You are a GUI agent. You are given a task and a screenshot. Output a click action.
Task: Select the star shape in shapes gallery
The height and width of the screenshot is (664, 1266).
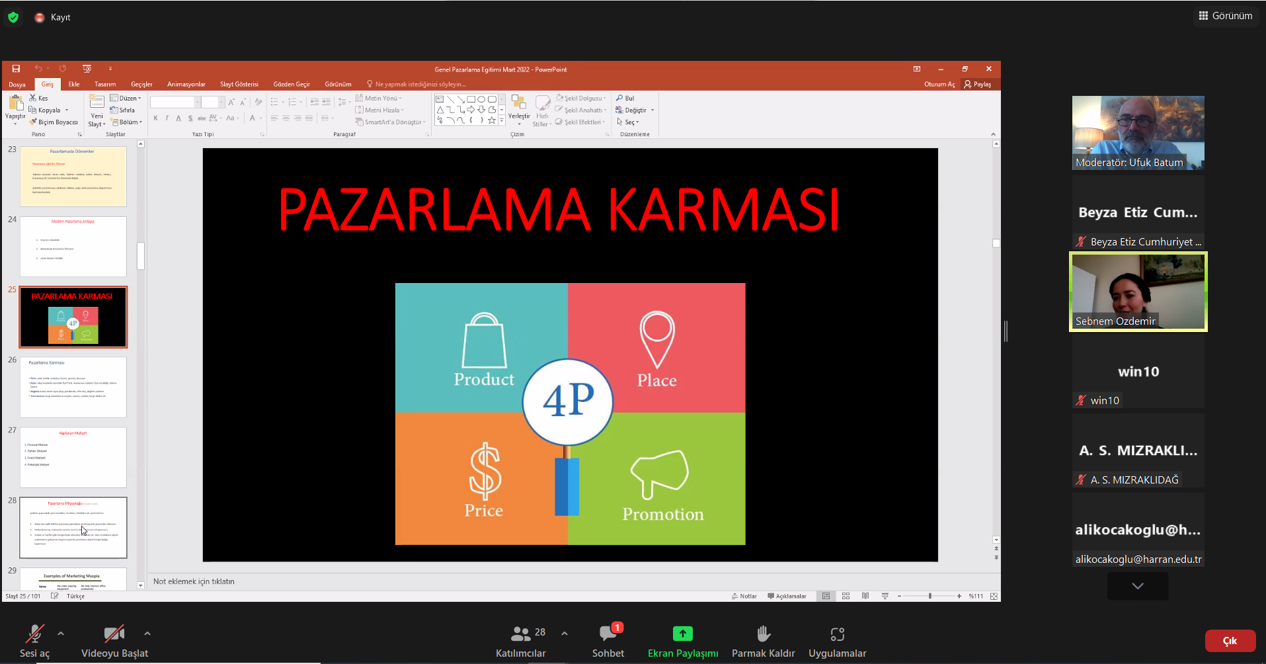pyautogui.click(x=492, y=120)
